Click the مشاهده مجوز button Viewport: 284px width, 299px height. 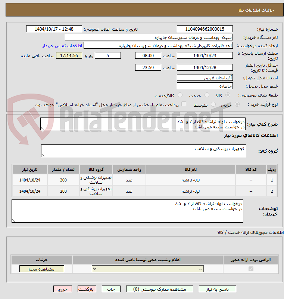click(42, 269)
